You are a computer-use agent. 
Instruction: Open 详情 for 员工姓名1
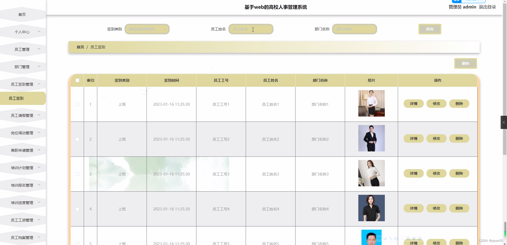pyautogui.click(x=413, y=104)
